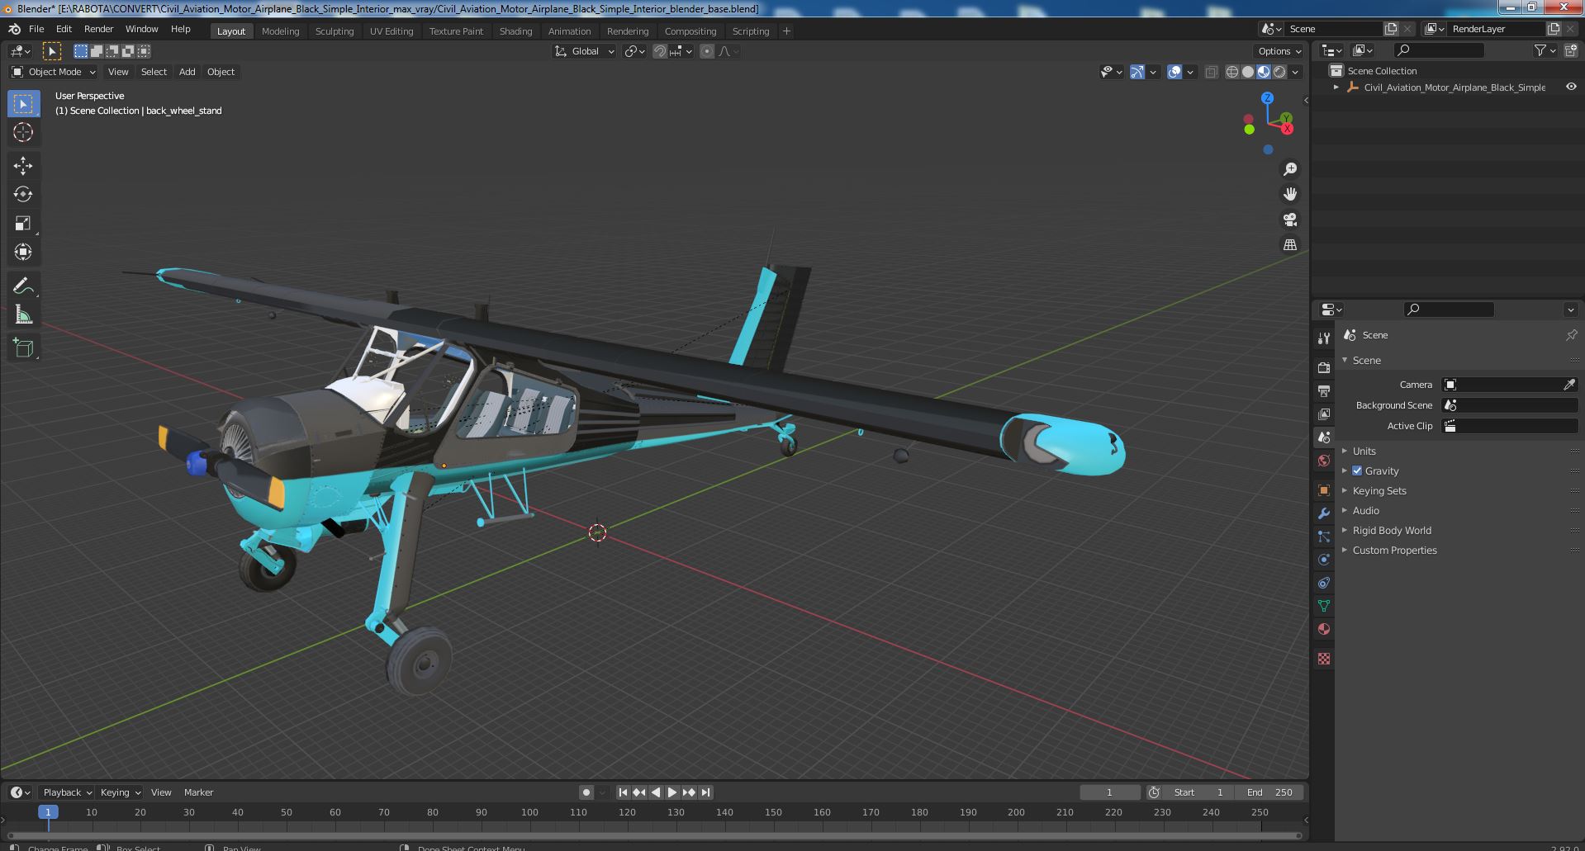Click End frame 250 field
This screenshot has height=851, width=1585.
click(1269, 792)
